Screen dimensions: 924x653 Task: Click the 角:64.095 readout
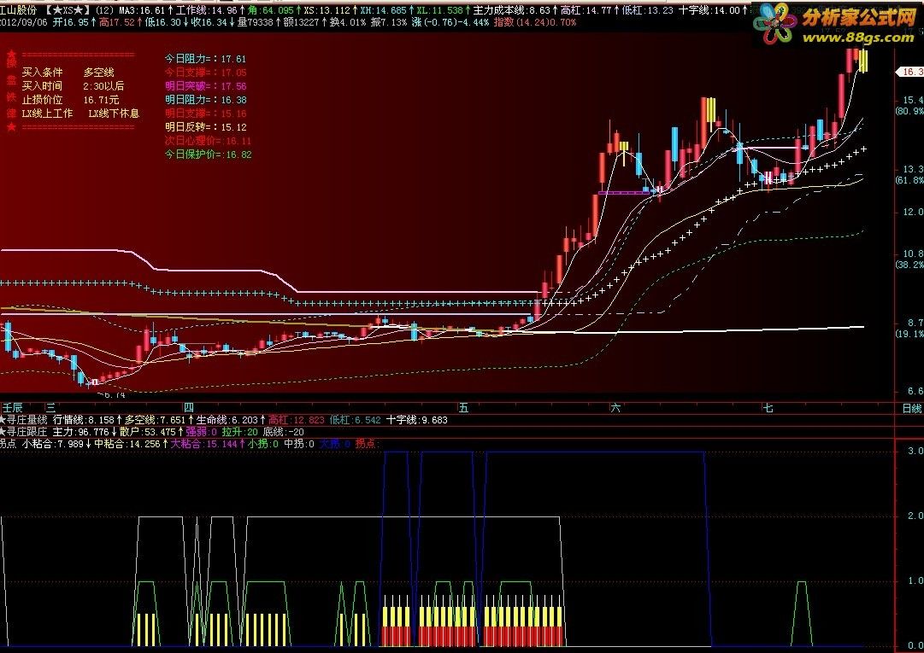pyautogui.click(x=271, y=10)
